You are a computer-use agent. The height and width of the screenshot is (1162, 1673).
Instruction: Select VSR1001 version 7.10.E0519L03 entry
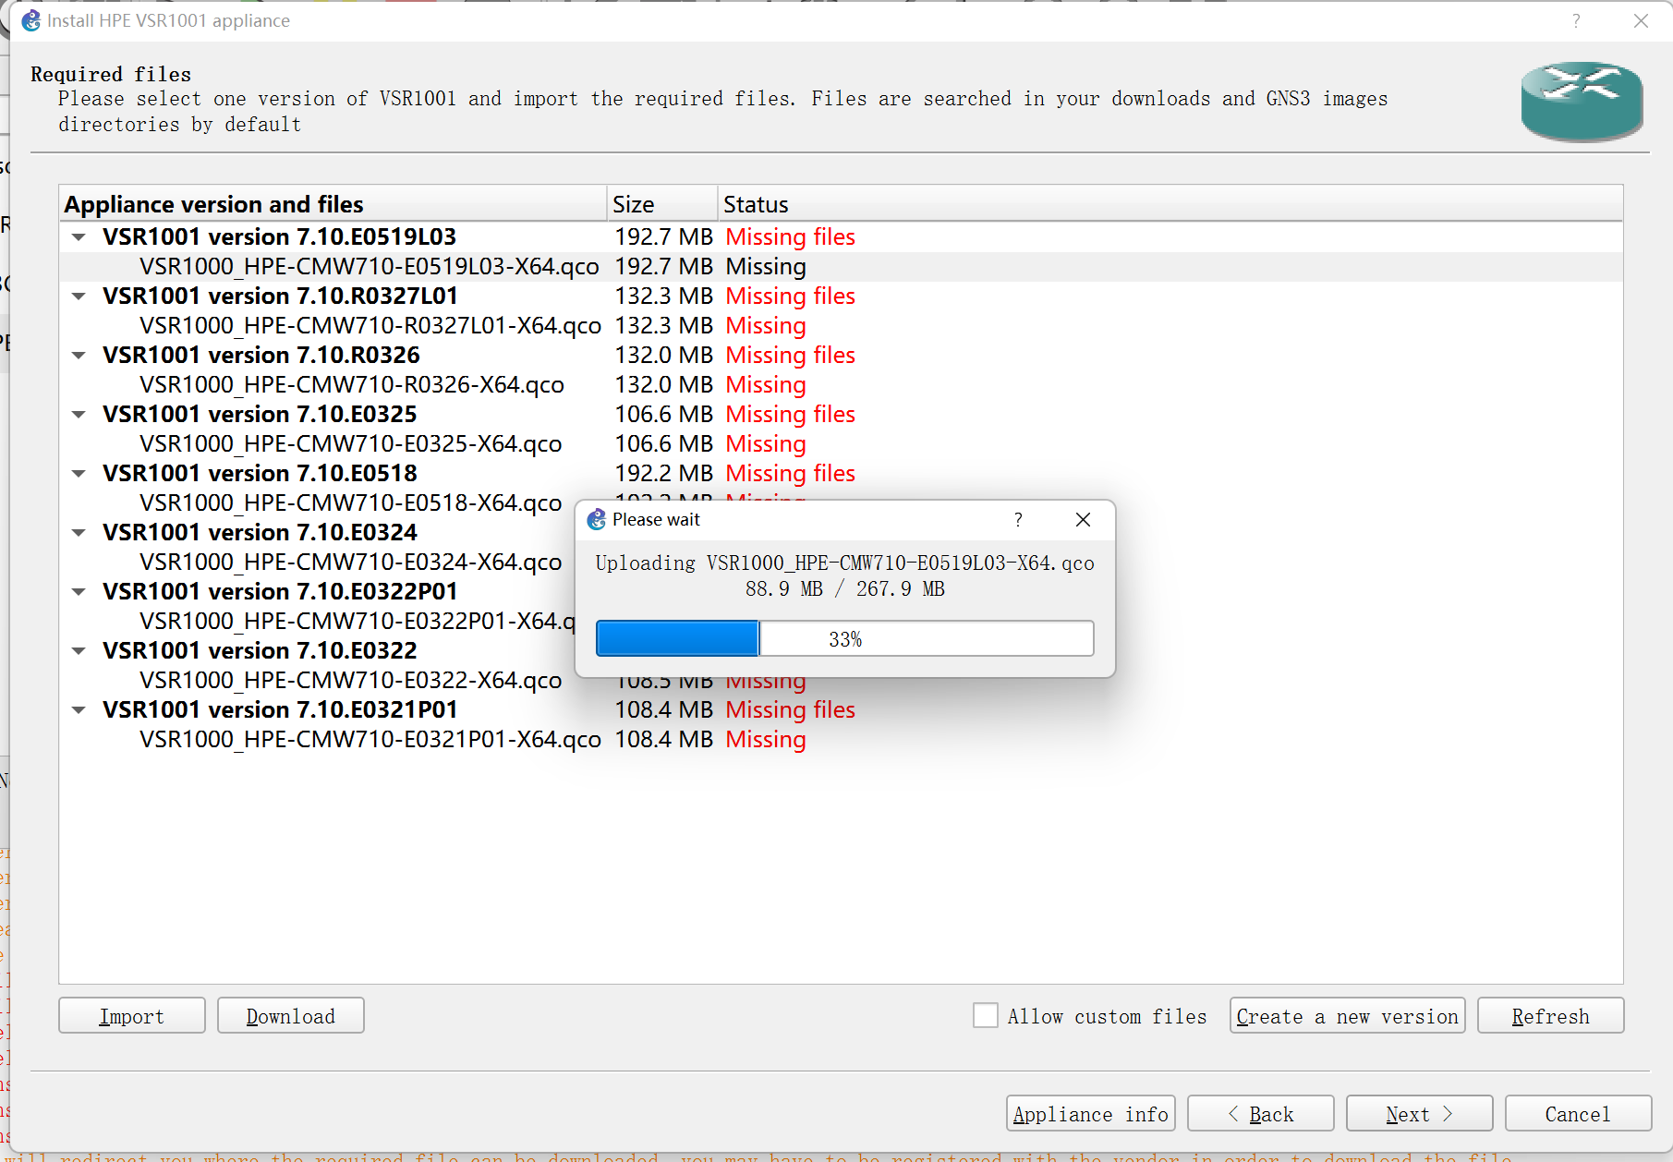pyautogui.click(x=280, y=237)
